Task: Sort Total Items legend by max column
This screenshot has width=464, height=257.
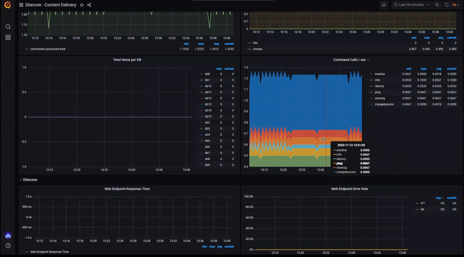Action: 219,69
